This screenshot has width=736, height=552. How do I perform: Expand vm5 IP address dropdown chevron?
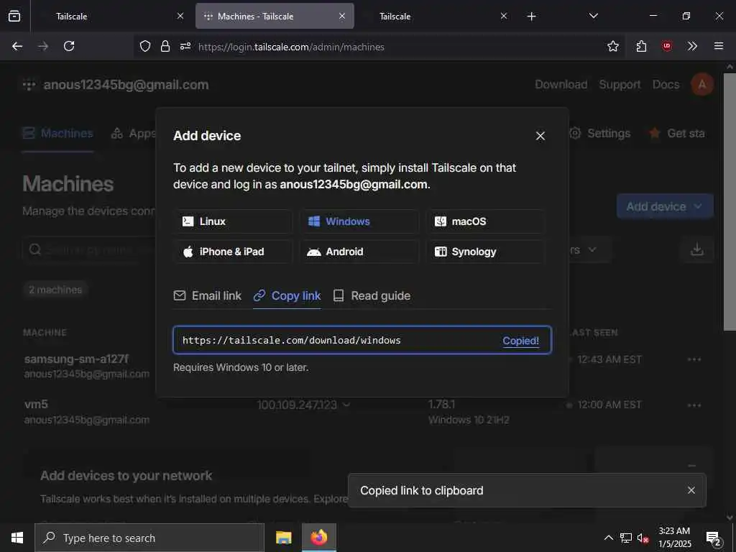[x=346, y=405]
